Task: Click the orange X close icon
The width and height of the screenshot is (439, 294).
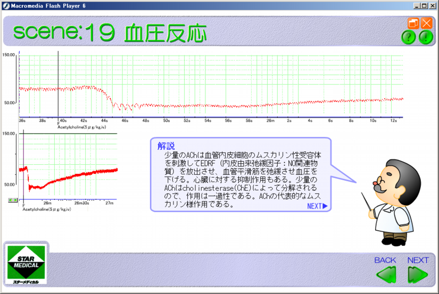Action: pyautogui.click(x=426, y=23)
